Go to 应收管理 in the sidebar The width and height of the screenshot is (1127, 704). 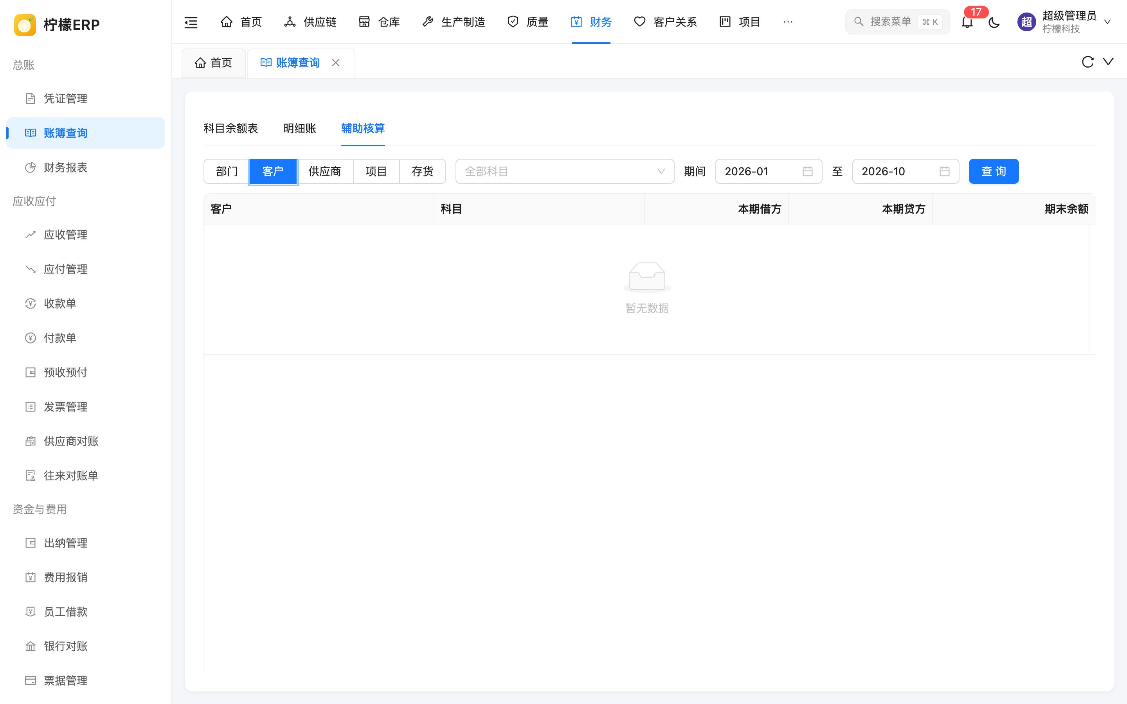86,235
